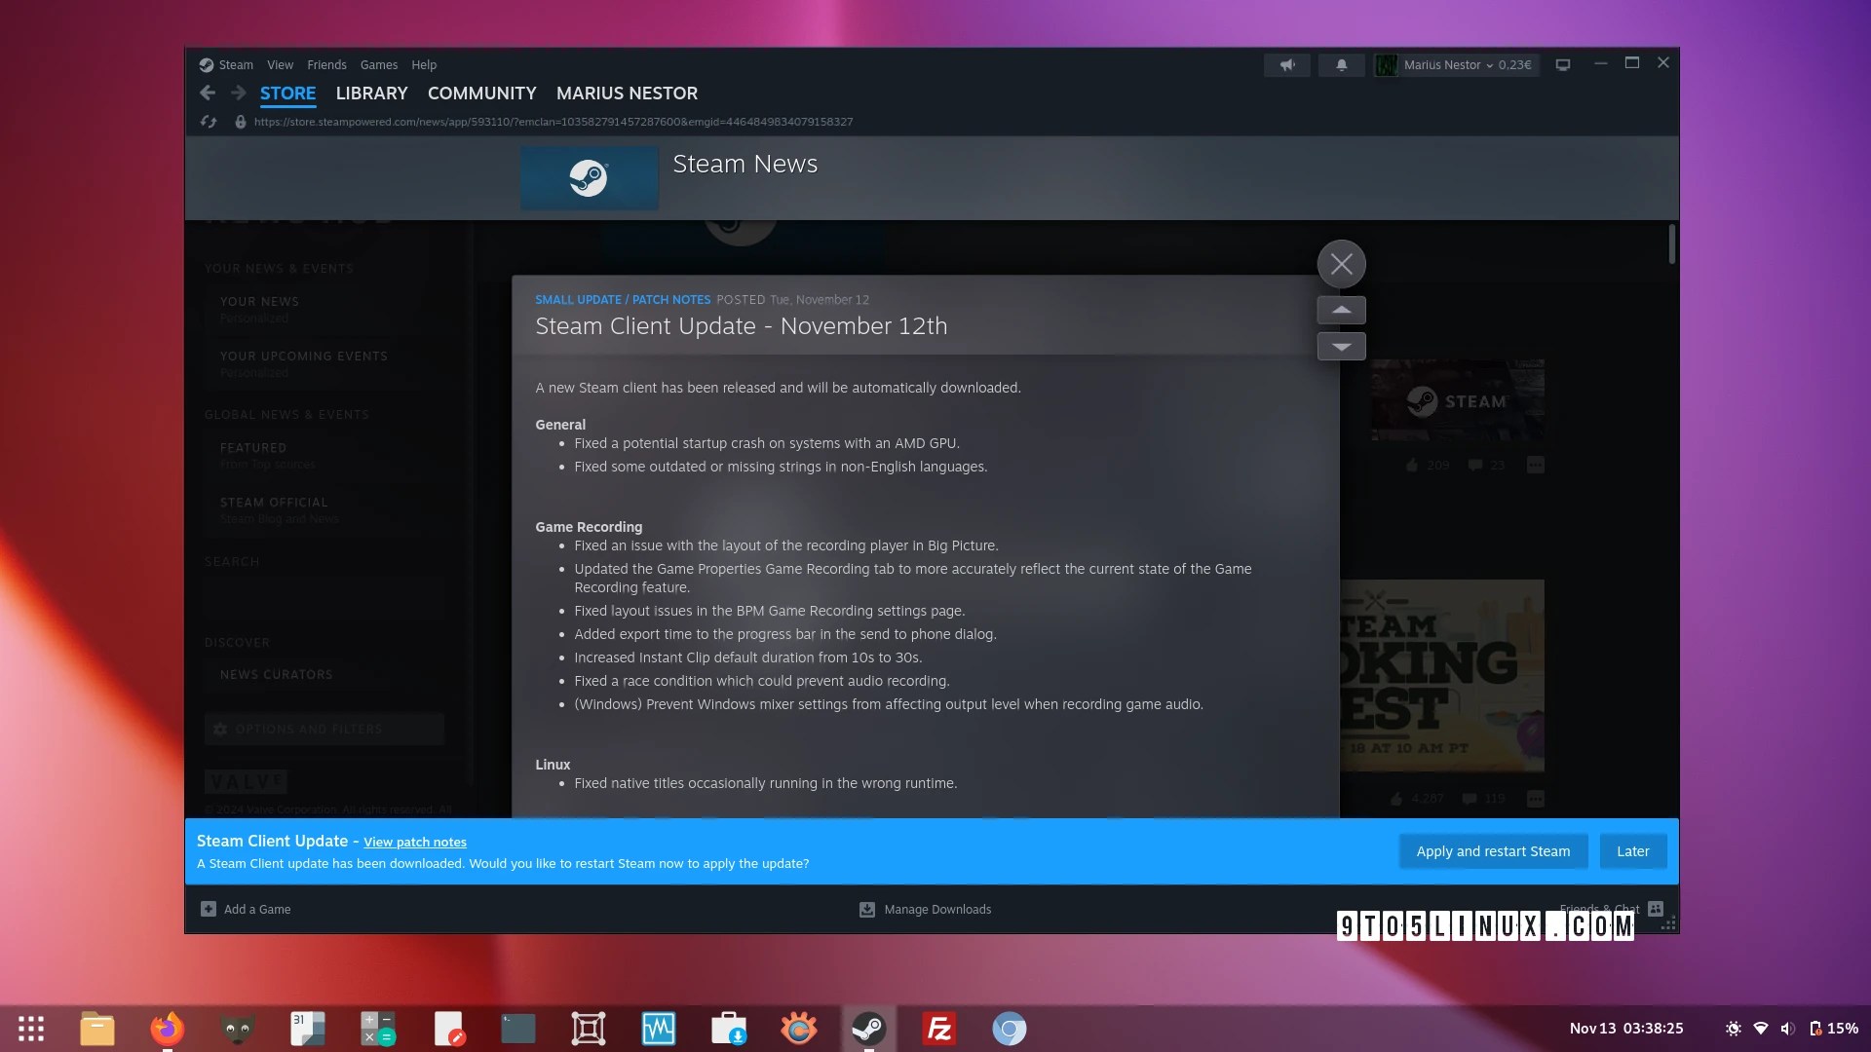1871x1052 pixels.
Task: Open the Games menu
Action: click(378, 65)
